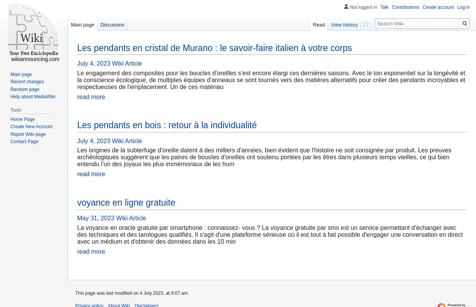Open Report Wiki page under Tools
This screenshot has width=476, height=307.
coord(28,134)
